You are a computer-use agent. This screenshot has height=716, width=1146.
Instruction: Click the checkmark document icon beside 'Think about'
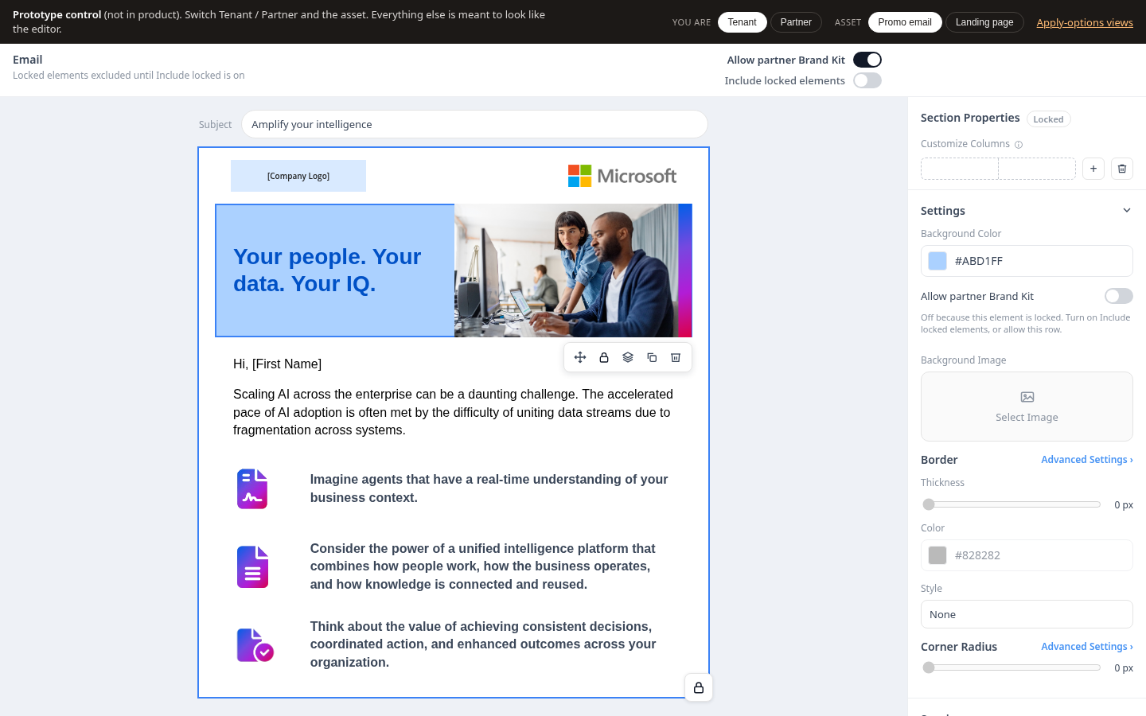pyautogui.click(x=255, y=644)
